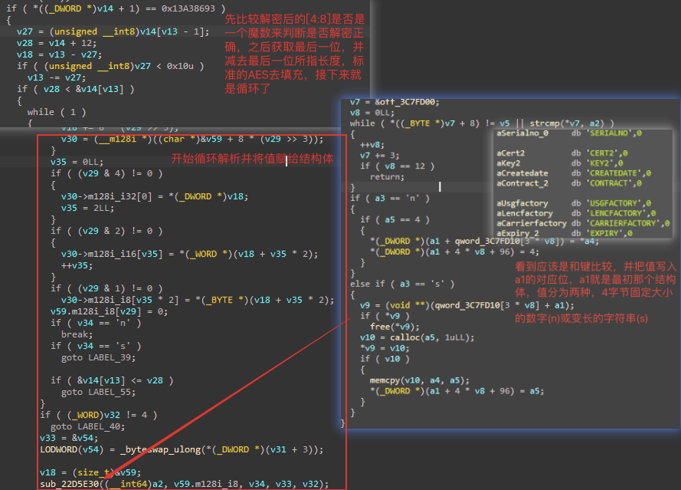
Task: Click the line 'v7 += 3;'
Action: coord(379,155)
